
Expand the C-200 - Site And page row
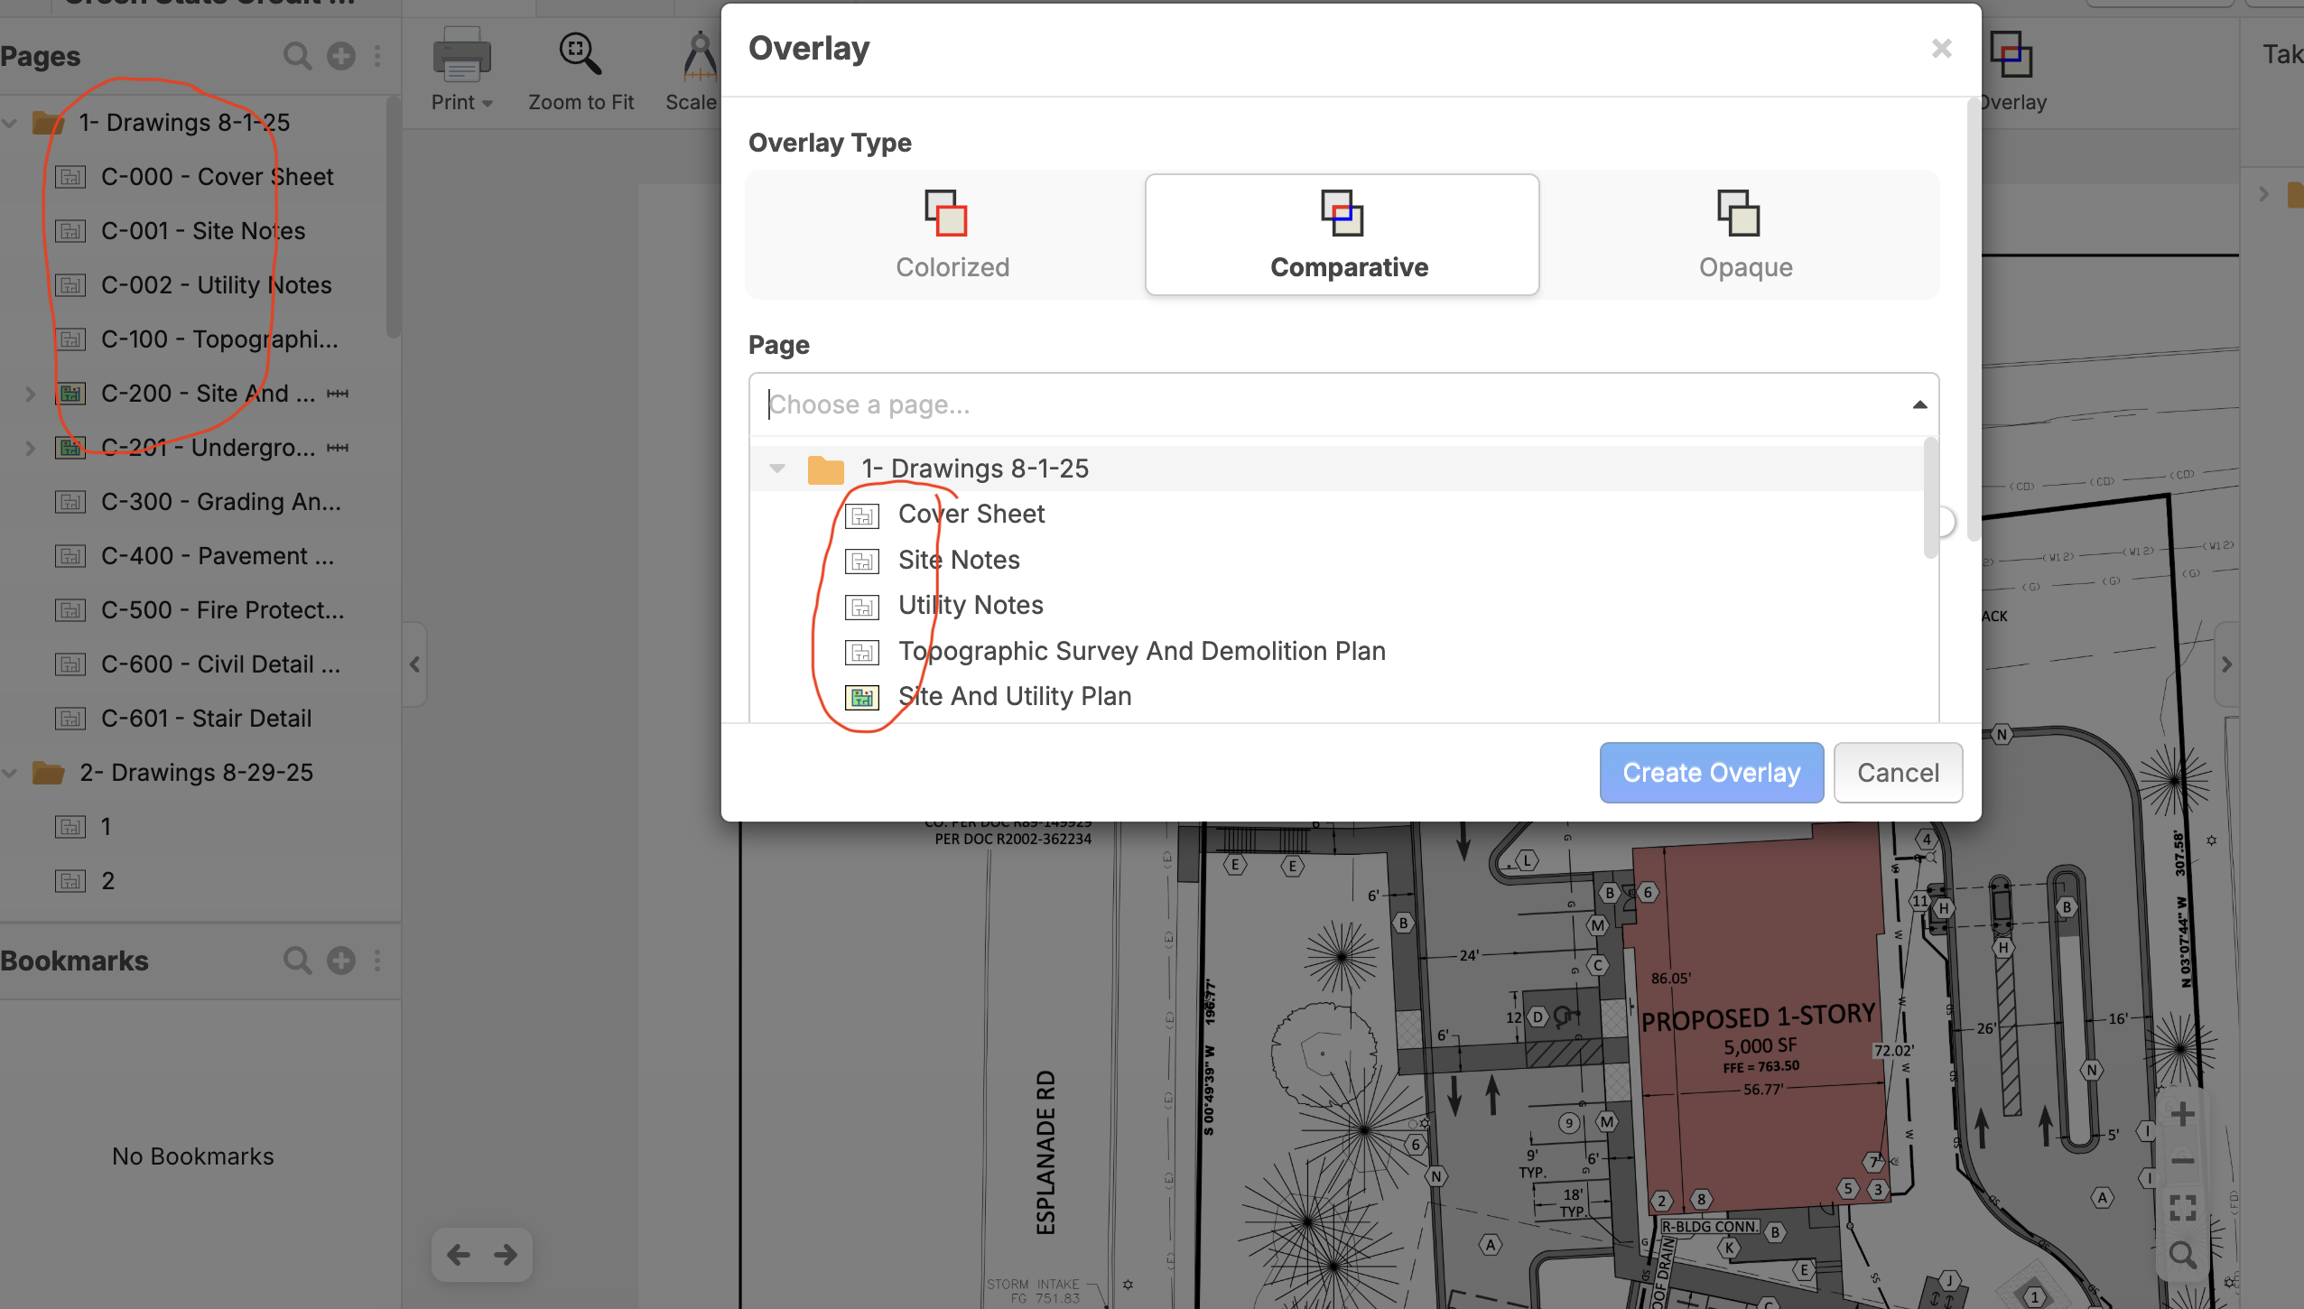point(30,394)
